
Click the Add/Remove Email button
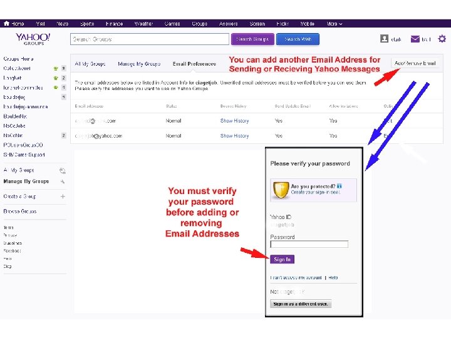pos(415,63)
